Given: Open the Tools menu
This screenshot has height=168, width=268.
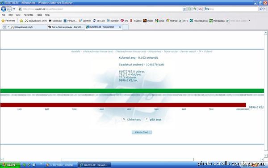Looking at the screenshot, I should point(39,15).
